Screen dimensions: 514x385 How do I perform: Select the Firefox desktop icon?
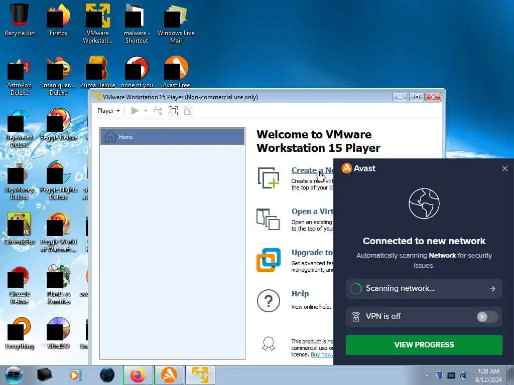[x=58, y=20]
